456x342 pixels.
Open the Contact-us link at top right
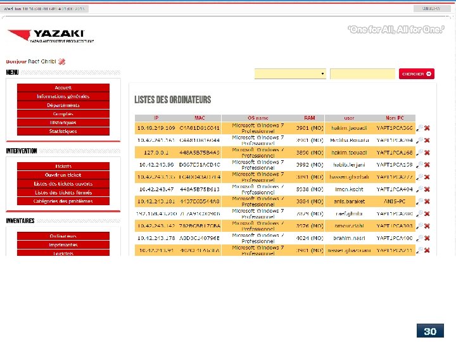[x=431, y=9]
